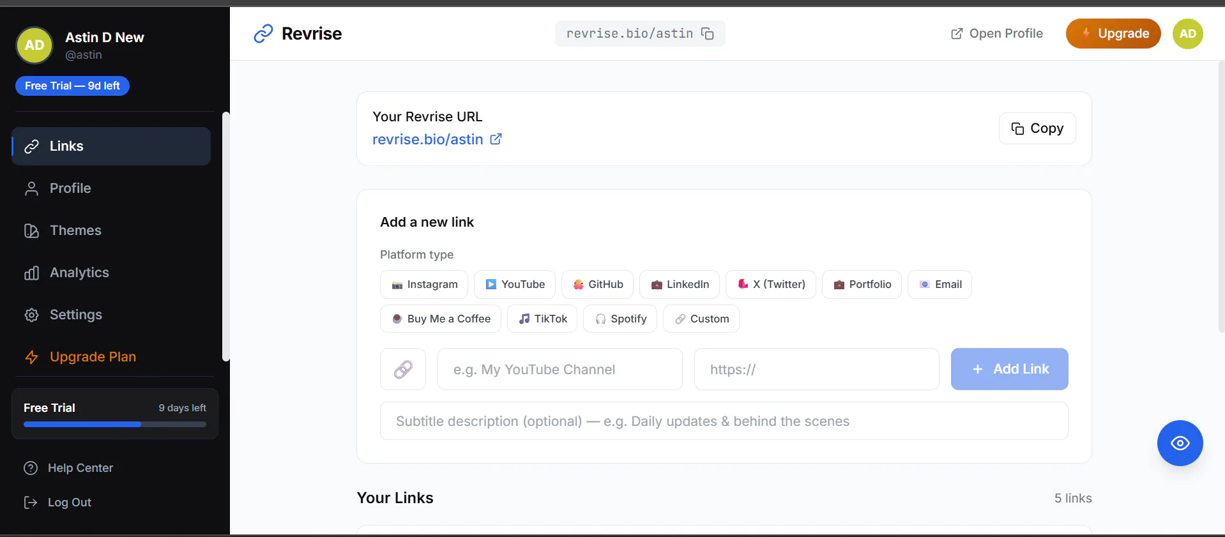1225x537 pixels.
Task: Open the external link icon beside revrise.bio/astin
Action: (x=496, y=139)
